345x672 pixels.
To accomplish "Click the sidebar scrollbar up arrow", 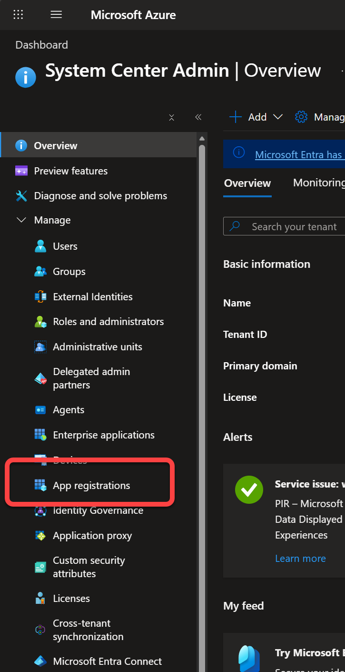I will [x=202, y=138].
